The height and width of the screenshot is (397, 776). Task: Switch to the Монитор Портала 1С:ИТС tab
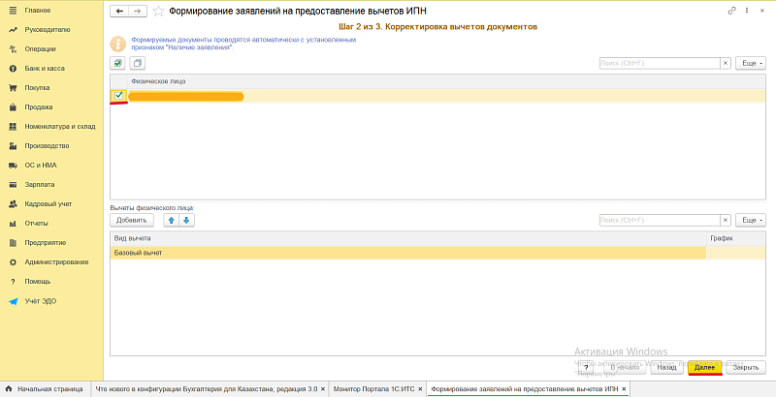(372, 388)
